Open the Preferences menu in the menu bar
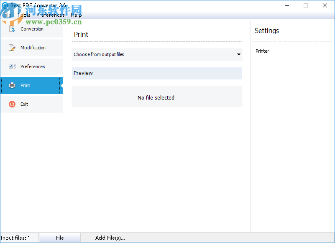Screen dimensions: 335x243 point(50,15)
